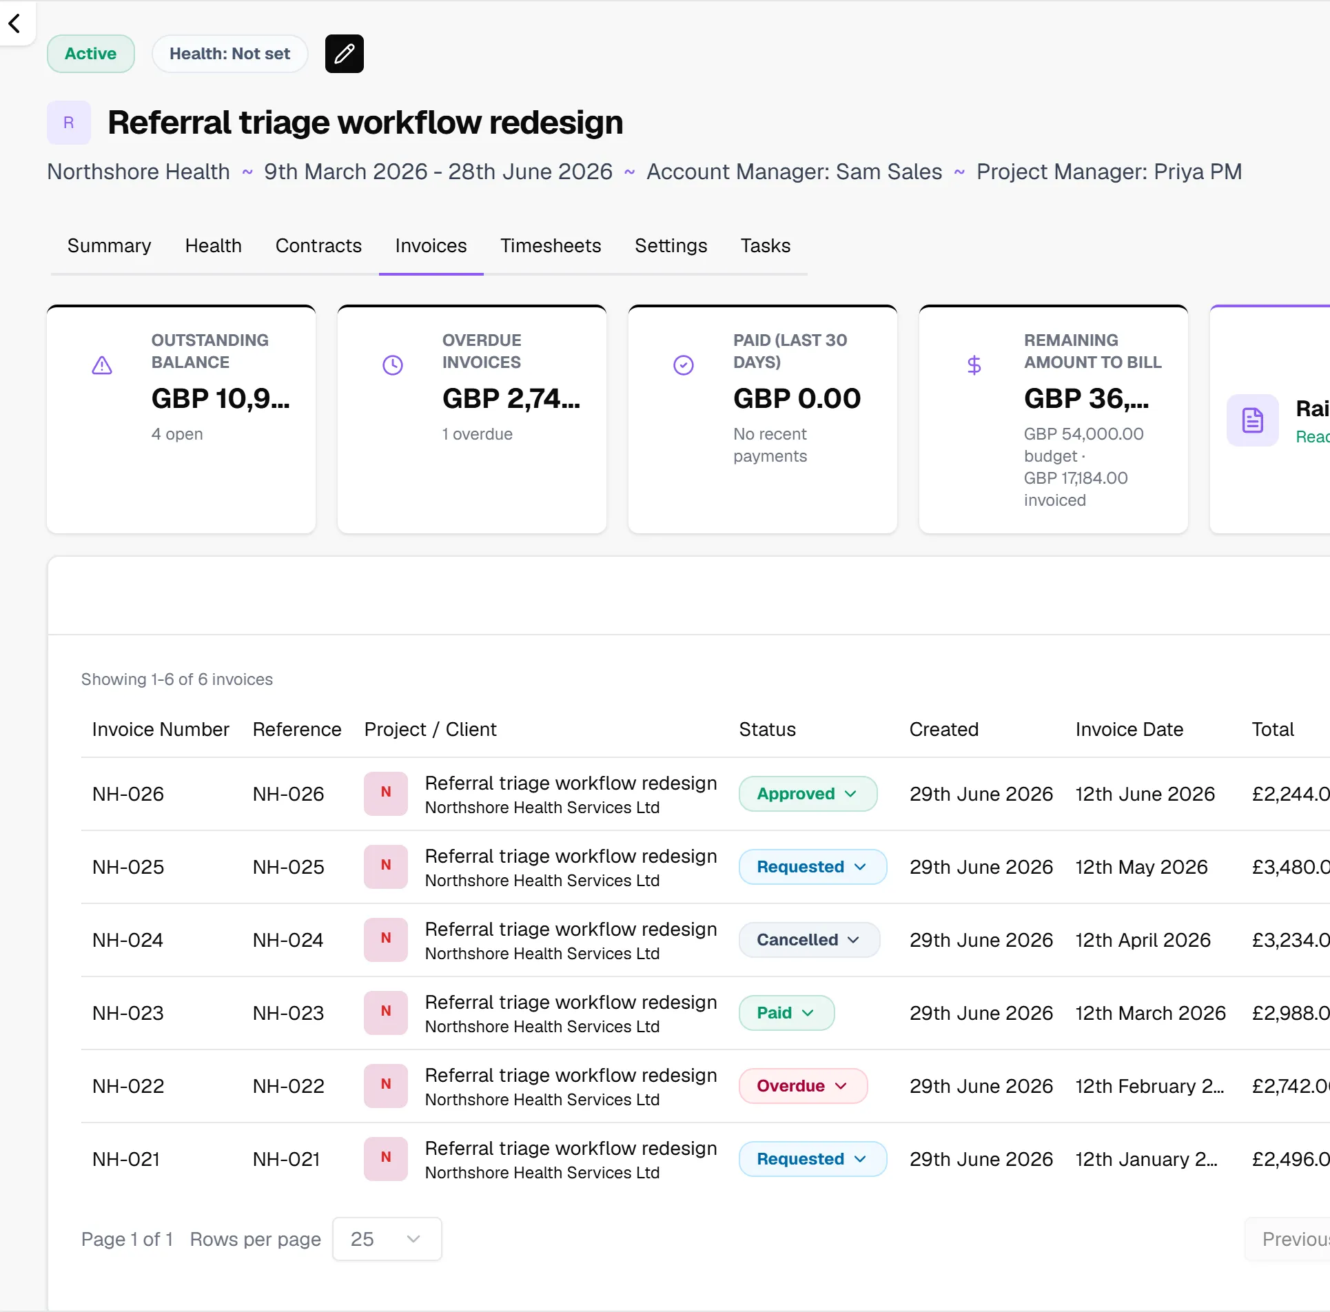Click the Outstanding Balance card
Screen dimensions: 1330x1312
(x=181, y=419)
